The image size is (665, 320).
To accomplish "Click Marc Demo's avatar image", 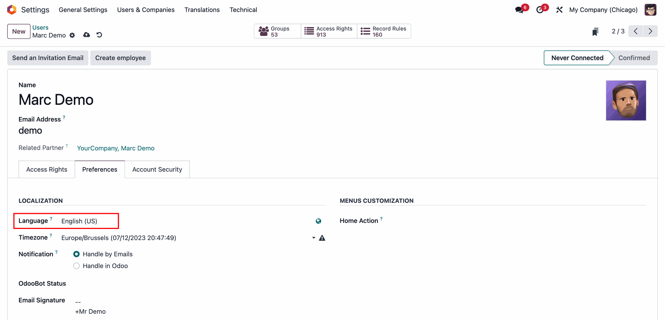I will (626, 101).
